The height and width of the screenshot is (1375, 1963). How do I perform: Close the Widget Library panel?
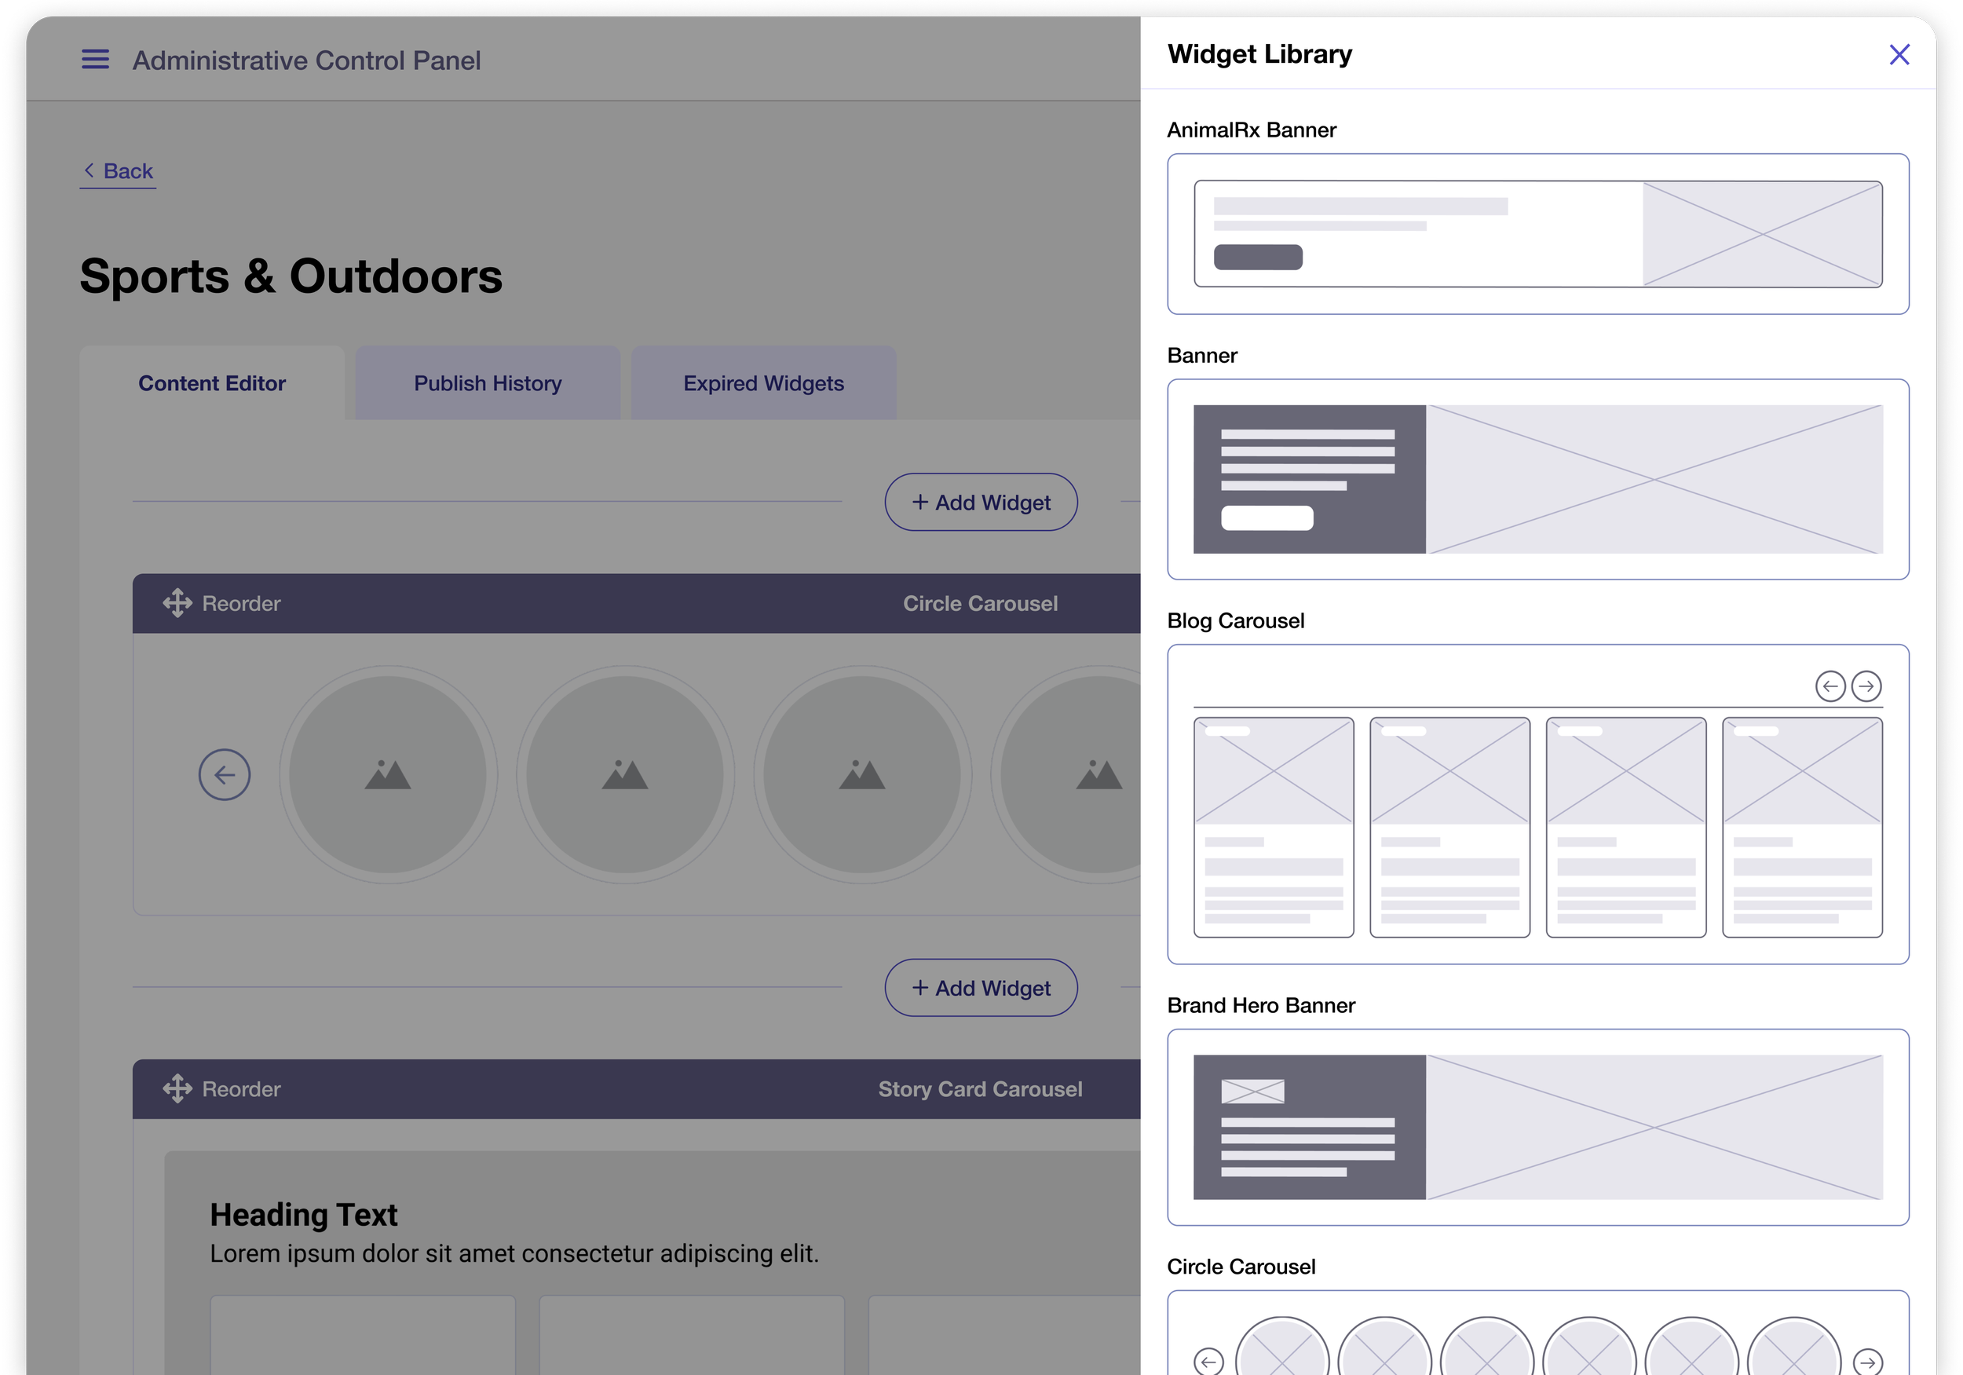tap(1899, 55)
